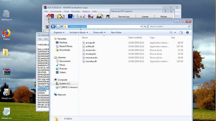Image resolution: width=216 pixels, height=121 pixels.
Task: Select avifile.dll in the file list
Action: (x=90, y=46)
